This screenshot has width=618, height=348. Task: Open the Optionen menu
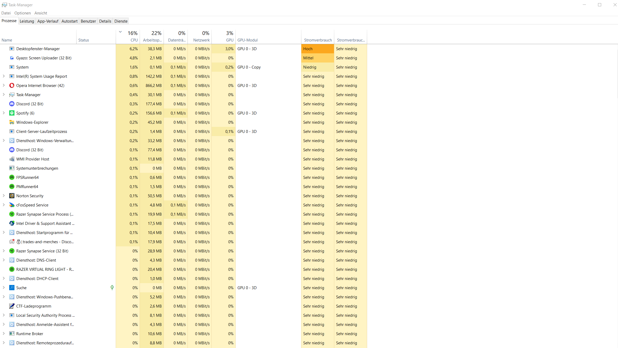23,13
